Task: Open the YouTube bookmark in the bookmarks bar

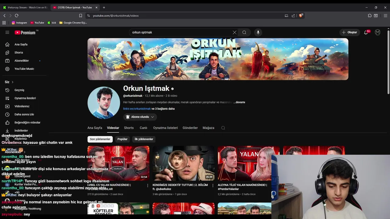Action: pos(37,23)
